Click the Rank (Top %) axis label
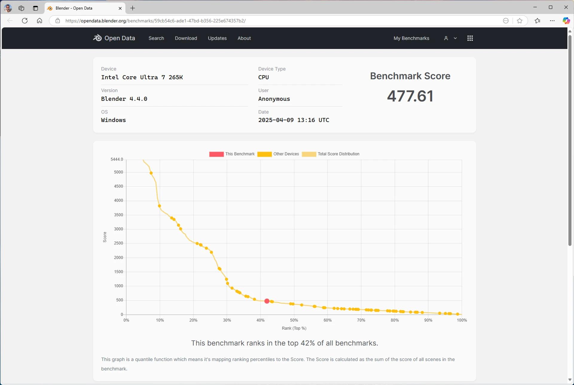The width and height of the screenshot is (574, 385). (x=294, y=328)
